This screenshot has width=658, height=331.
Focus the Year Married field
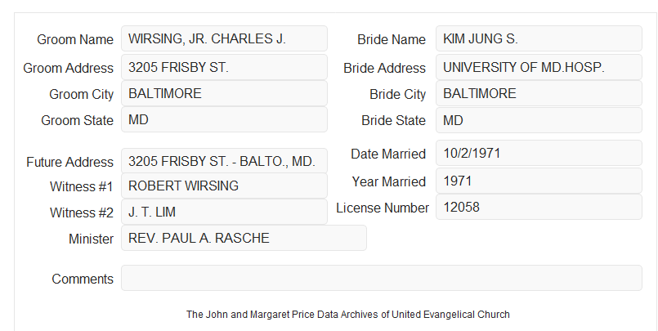[x=539, y=181]
